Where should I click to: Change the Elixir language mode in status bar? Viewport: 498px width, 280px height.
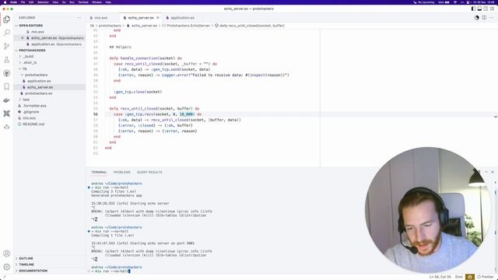point(459,277)
